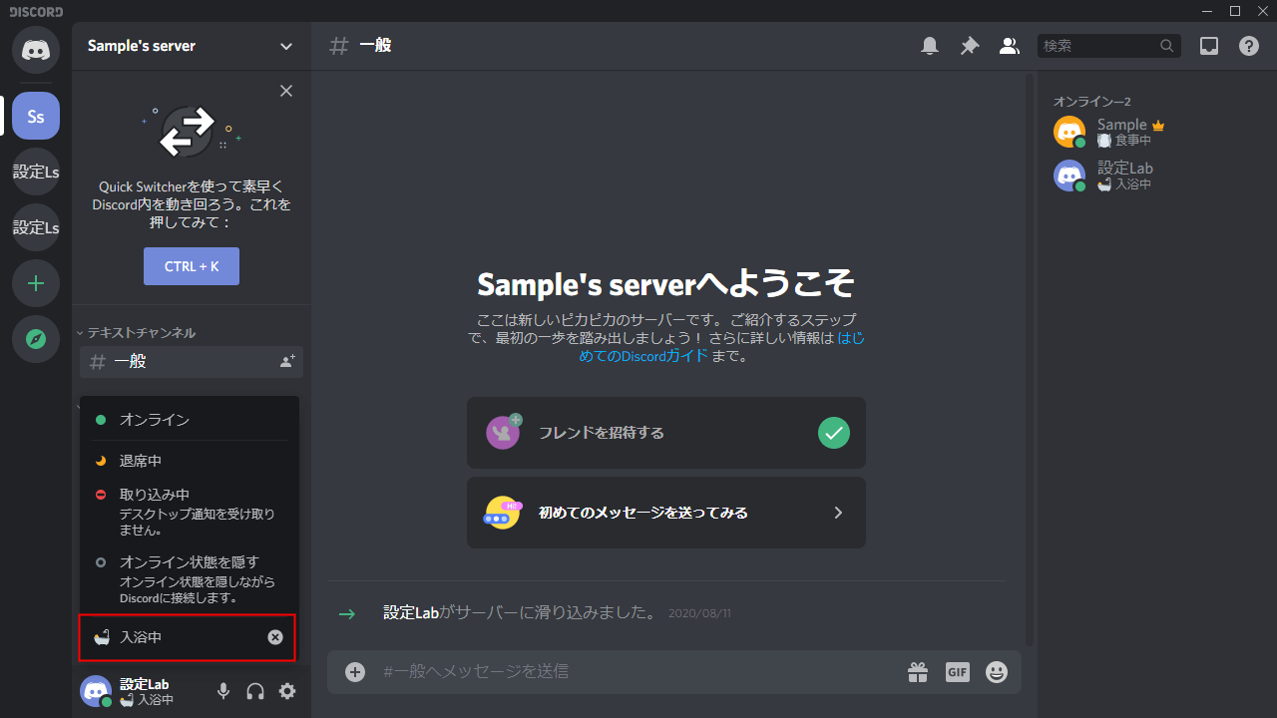The width and height of the screenshot is (1277, 718).
Task: Open the help question mark icon
Action: 1249,46
